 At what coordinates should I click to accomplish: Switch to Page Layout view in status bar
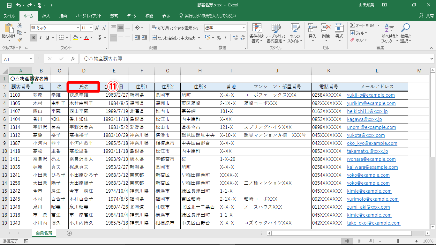tap(359, 241)
